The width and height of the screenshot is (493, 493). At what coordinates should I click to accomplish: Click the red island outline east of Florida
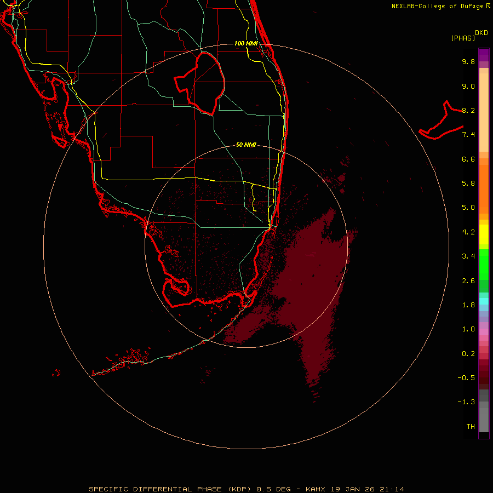[441, 121]
